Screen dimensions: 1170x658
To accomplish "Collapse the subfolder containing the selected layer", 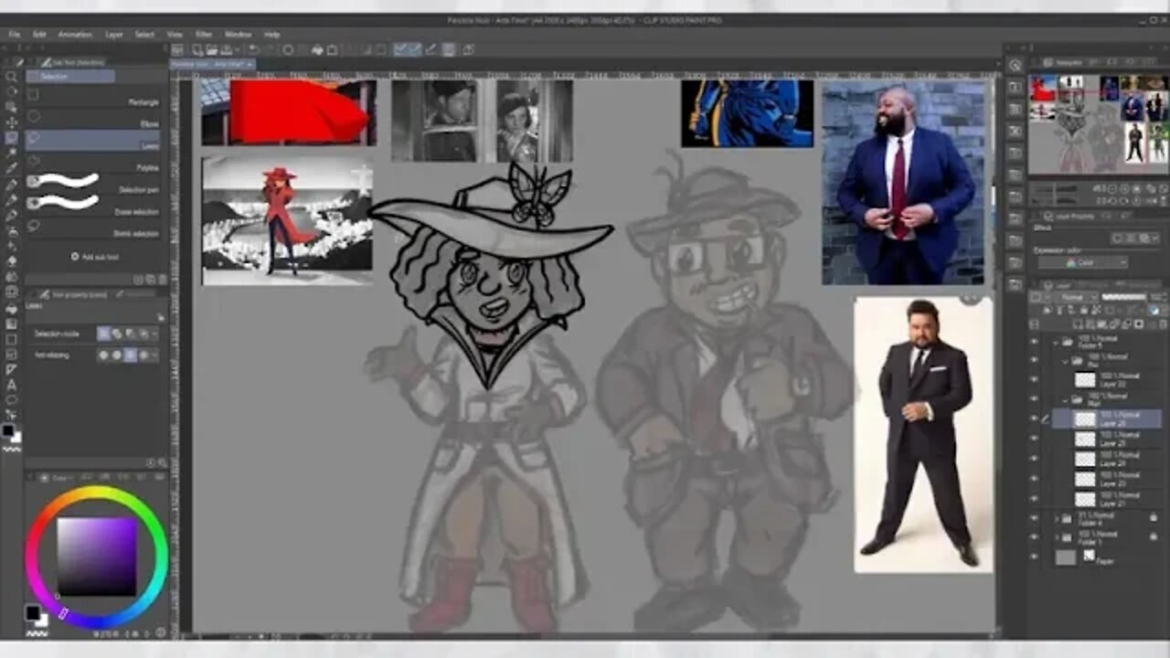I will click(x=1066, y=400).
